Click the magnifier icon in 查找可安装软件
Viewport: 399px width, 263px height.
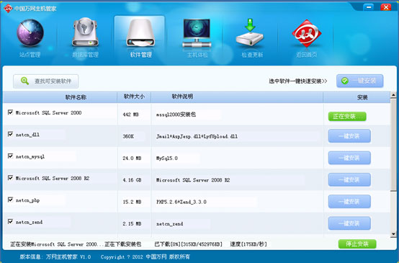pos(24,81)
